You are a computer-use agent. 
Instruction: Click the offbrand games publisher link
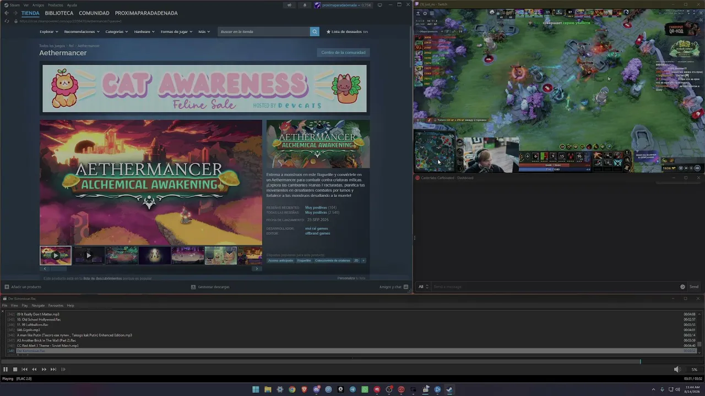coord(318,233)
